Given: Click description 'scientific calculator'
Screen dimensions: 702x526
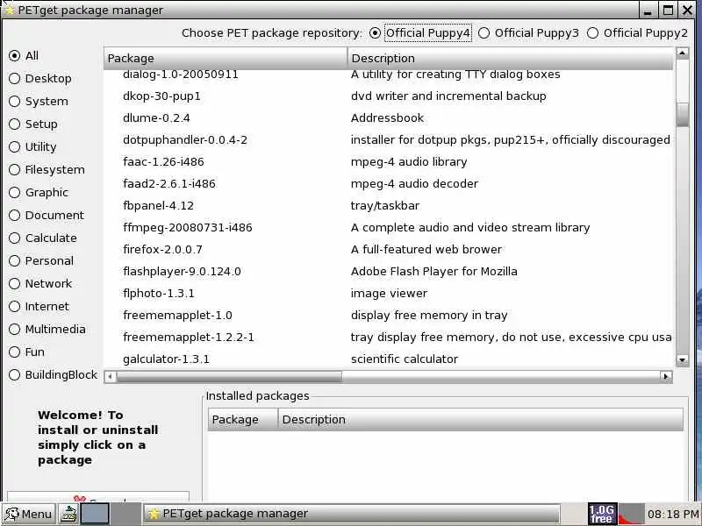Looking at the screenshot, I should coord(405,359).
